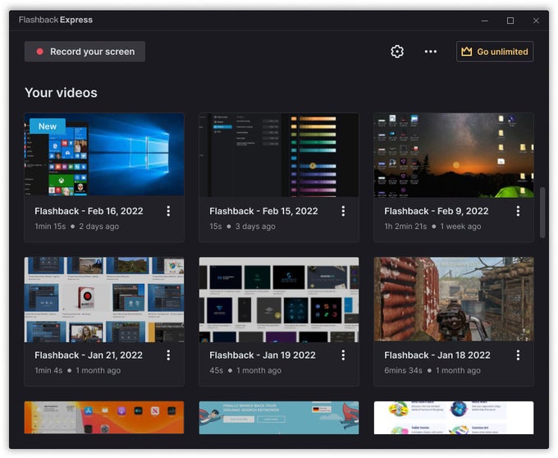Click the vertical scrollbar of video list
Screen dimensions: 558x458
coord(542,213)
